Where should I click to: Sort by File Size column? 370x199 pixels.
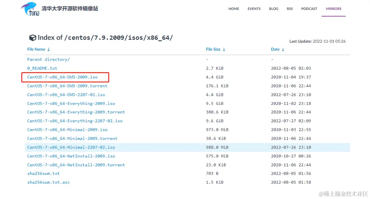coord(216,49)
